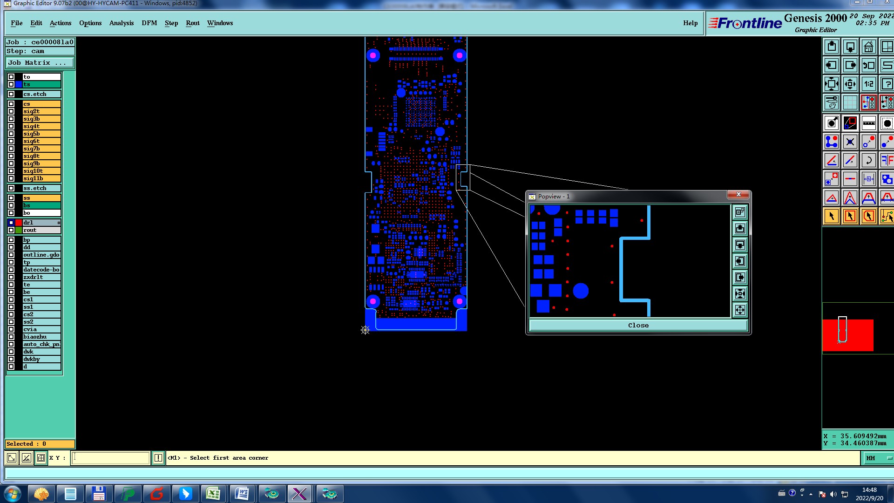
Task: Click the X Y coordinate input field
Action: (111, 458)
